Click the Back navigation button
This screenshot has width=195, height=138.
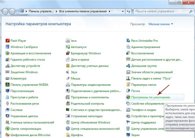click(5, 12)
